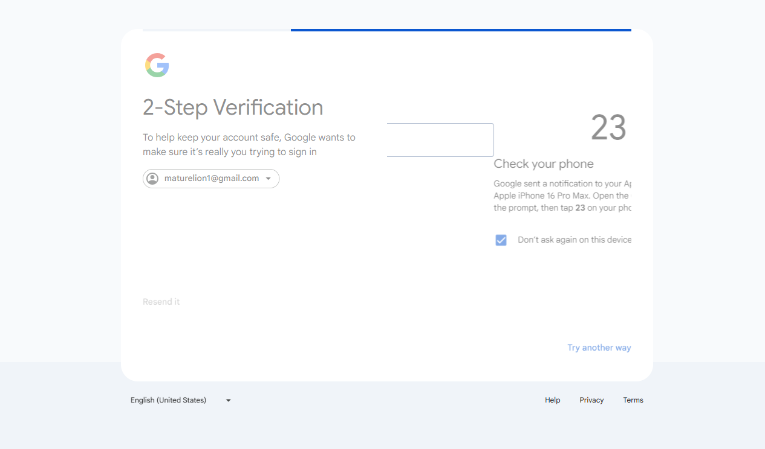Click the blue loading progress bar

461,30
